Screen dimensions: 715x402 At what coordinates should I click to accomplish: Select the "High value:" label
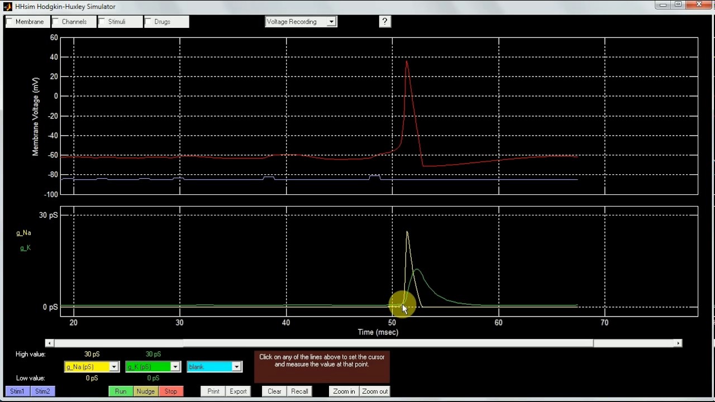click(x=31, y=355)
